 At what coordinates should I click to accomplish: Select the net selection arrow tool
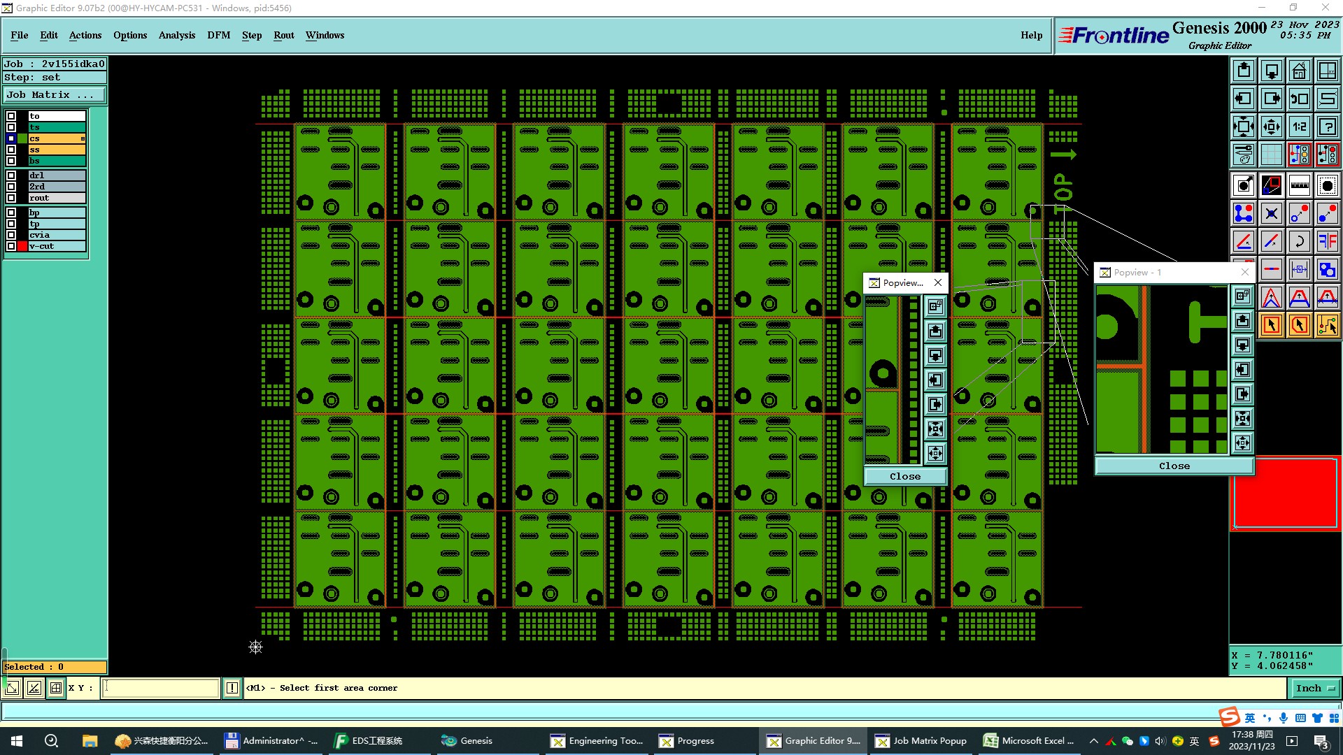tap(1327, 325)
